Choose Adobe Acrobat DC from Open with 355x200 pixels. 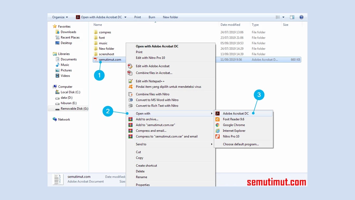(x=244, y=114)
